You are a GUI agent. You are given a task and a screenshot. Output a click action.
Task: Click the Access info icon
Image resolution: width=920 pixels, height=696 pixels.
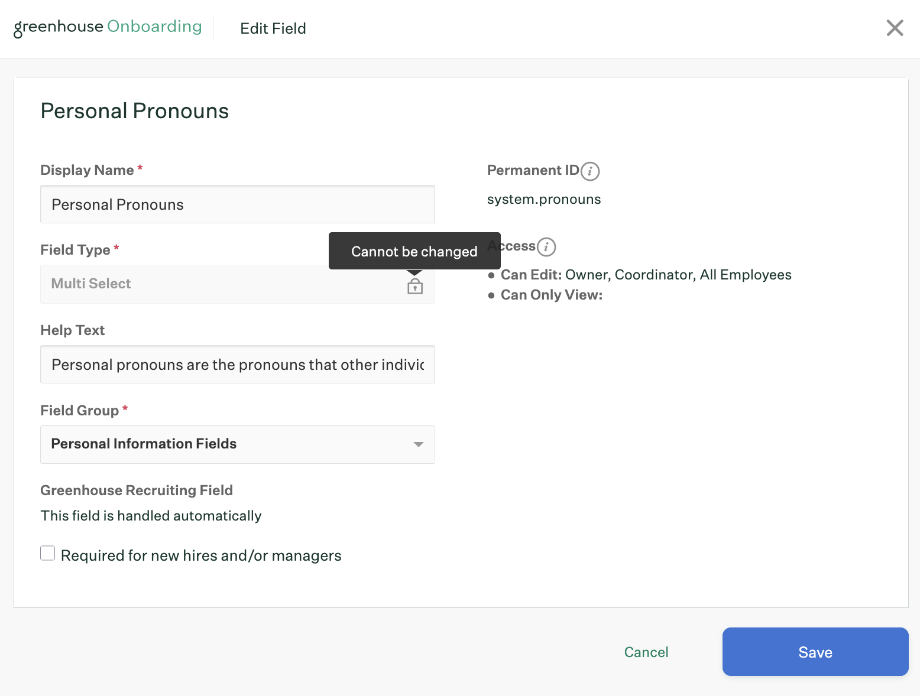coord(546,247)
